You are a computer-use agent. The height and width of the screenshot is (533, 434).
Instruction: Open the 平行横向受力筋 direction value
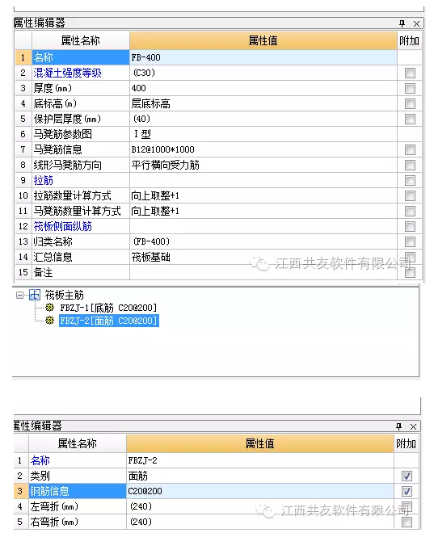pyautogui.click(x=263, y=166)
